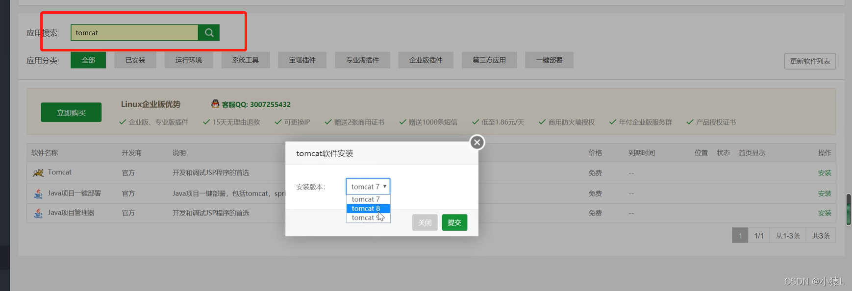This screenshot has height=291, width=852.
Task: Click the Tomcat cat icon in list
Action: click(38, 173)
